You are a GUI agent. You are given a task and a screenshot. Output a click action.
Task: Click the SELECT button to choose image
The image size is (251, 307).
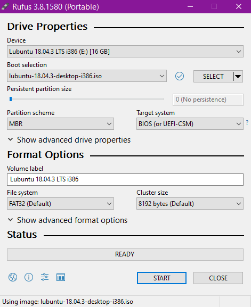tap(213, 77)
